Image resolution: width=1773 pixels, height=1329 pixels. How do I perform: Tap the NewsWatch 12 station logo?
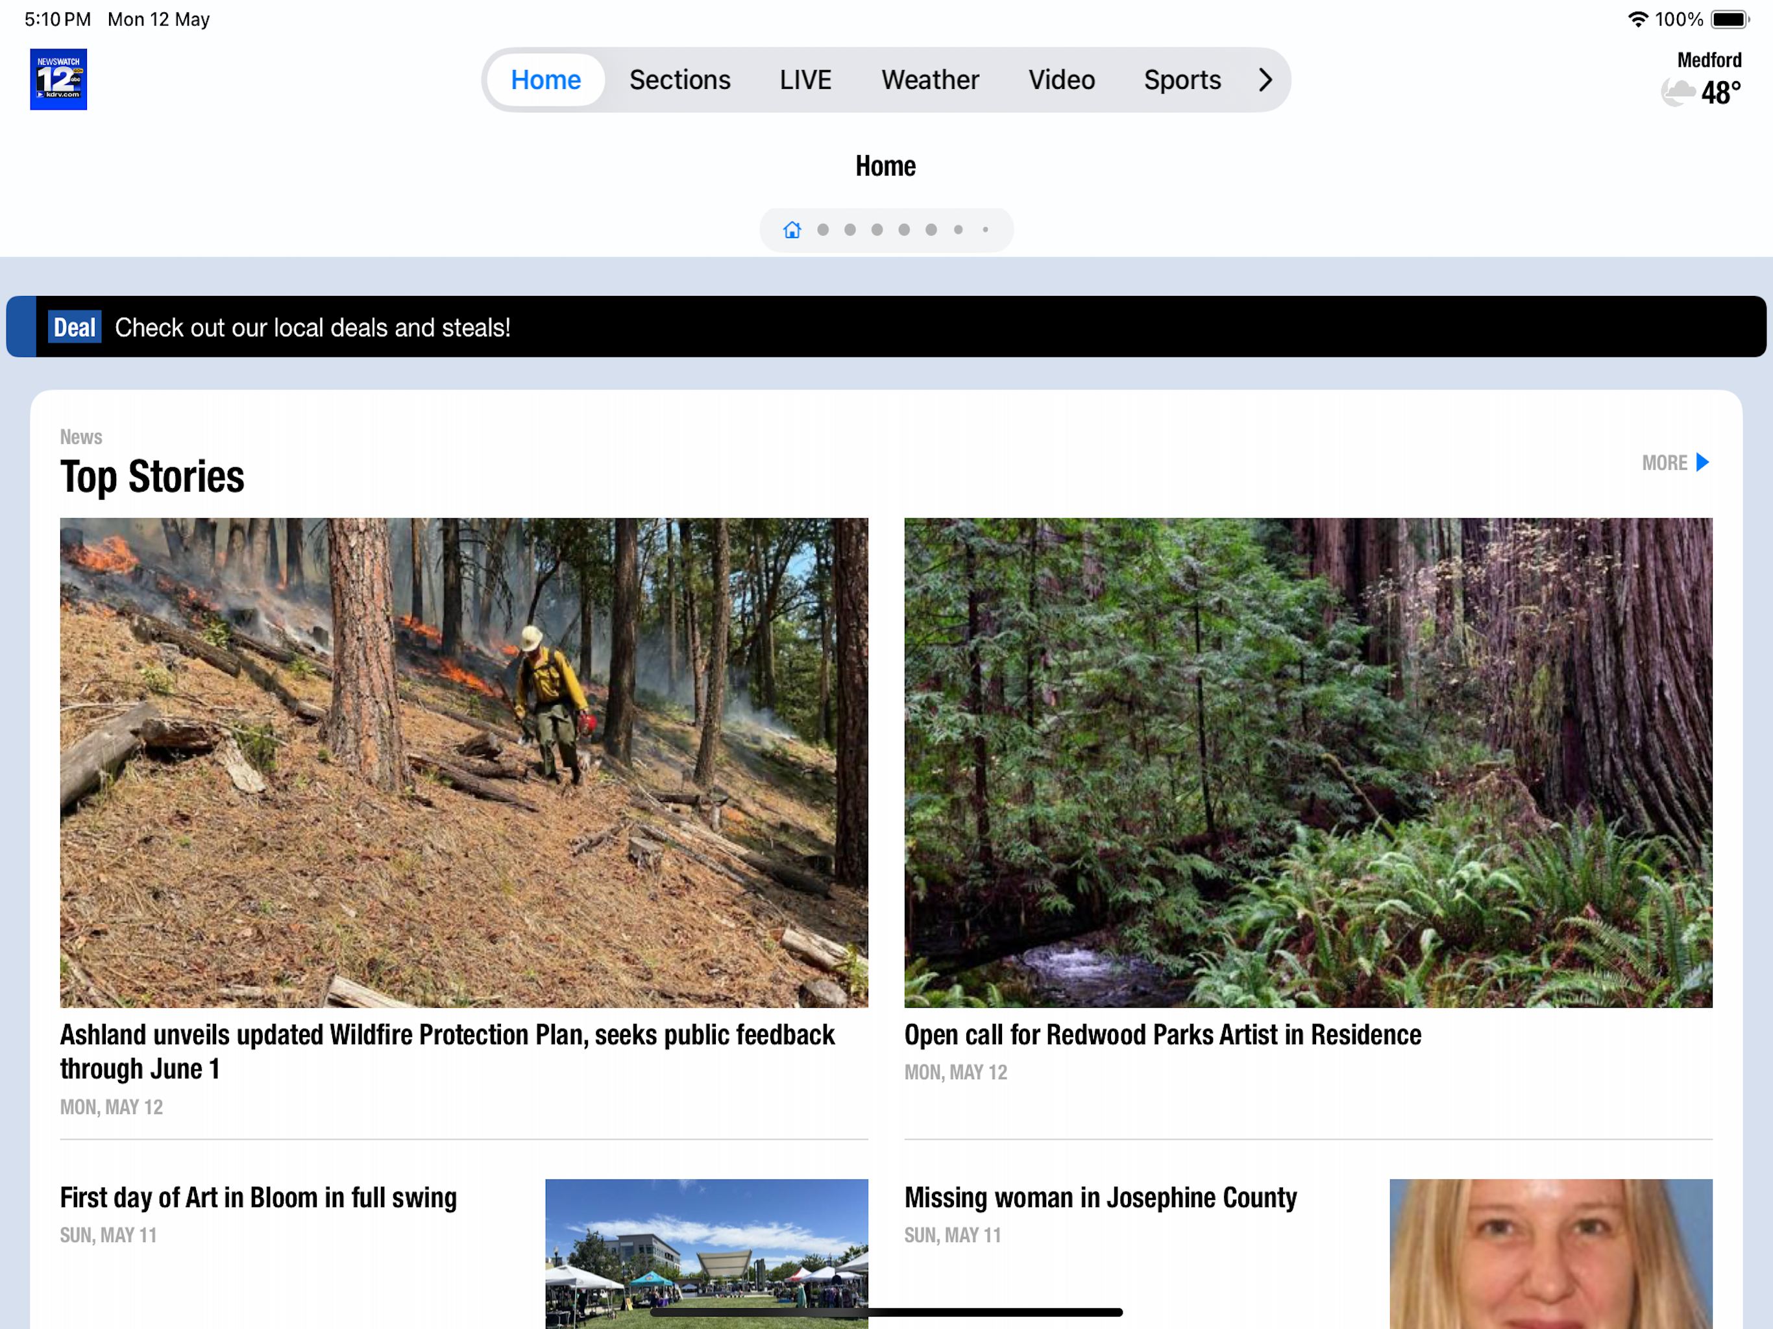click(x=58, y=79)
